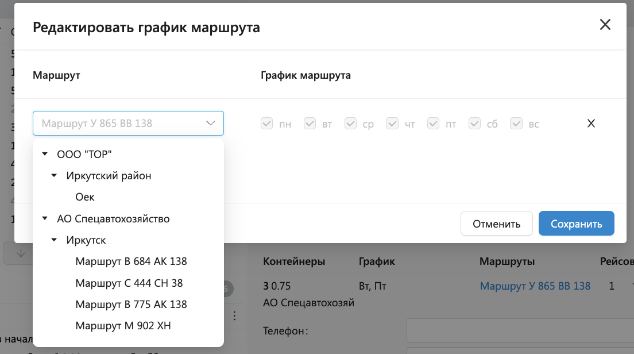
Task: Toggle the пт (Friday) checkbox
Action: [x=434, y=124]
